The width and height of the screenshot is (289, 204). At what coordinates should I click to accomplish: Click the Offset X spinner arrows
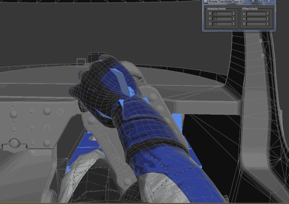tap(267, 14)
